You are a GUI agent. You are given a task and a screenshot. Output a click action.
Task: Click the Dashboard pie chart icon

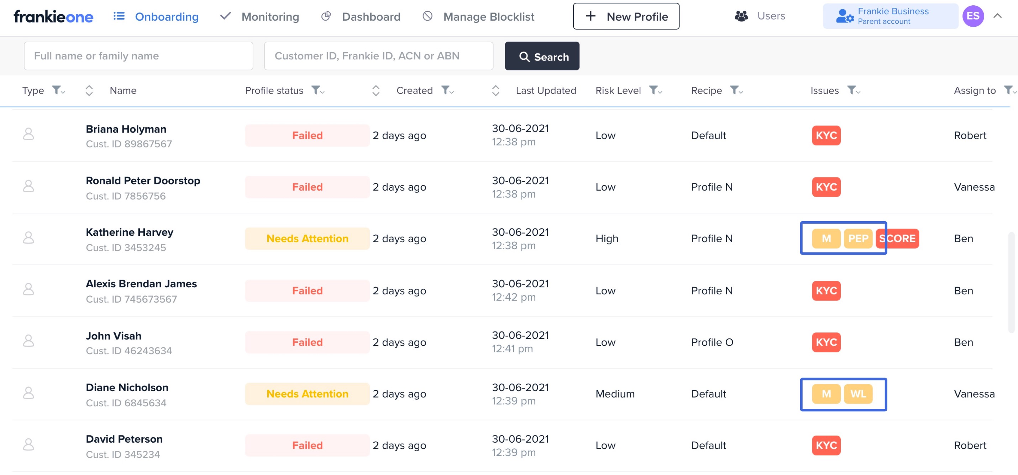tap(326, 16)
